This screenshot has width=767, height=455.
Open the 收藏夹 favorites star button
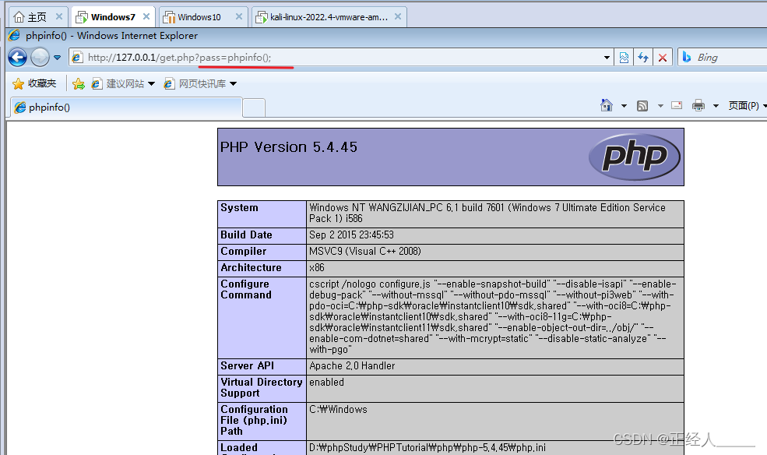pos(34,83)
